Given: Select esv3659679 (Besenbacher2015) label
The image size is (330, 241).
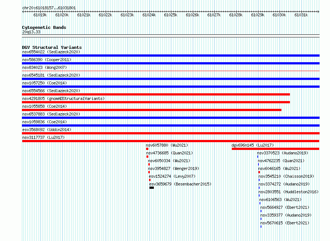Looking at the screenshot, I should pos(180,184).
